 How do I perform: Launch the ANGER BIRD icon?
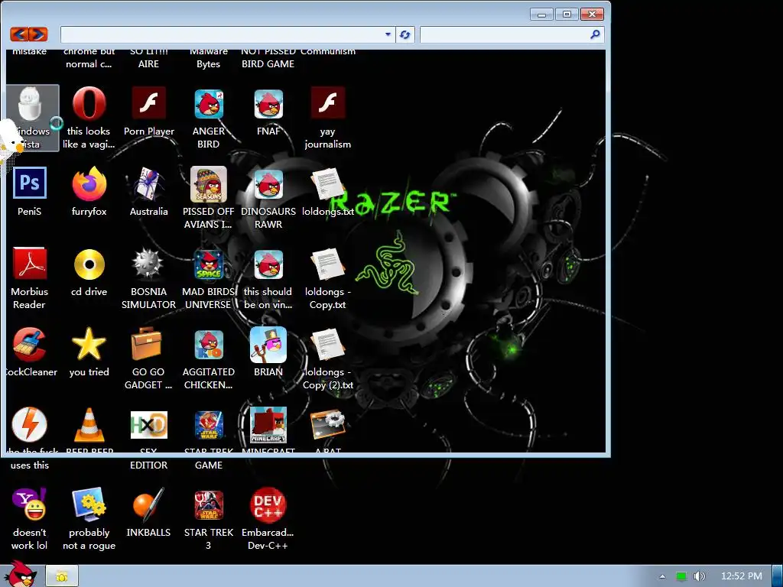[x=209, y=104]
